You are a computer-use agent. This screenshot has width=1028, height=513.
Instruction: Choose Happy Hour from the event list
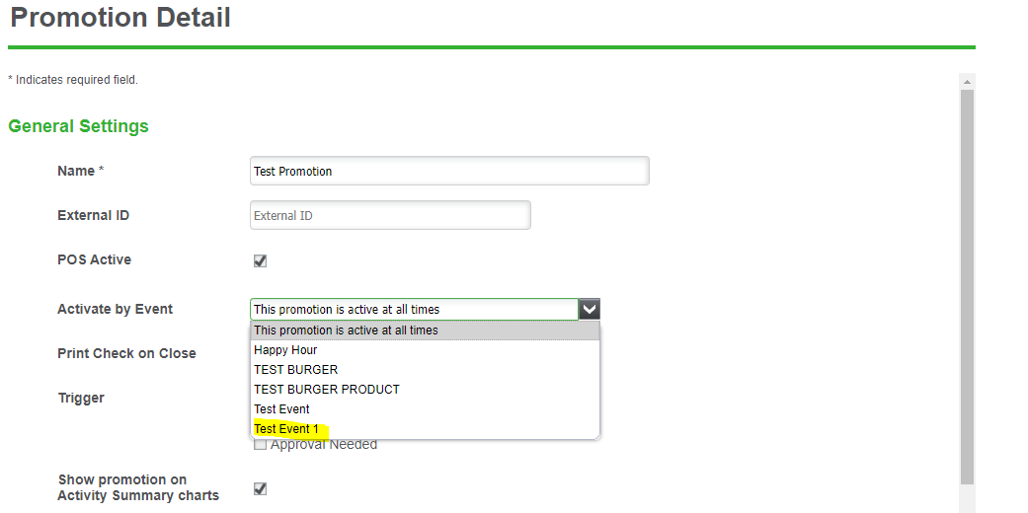285,350
